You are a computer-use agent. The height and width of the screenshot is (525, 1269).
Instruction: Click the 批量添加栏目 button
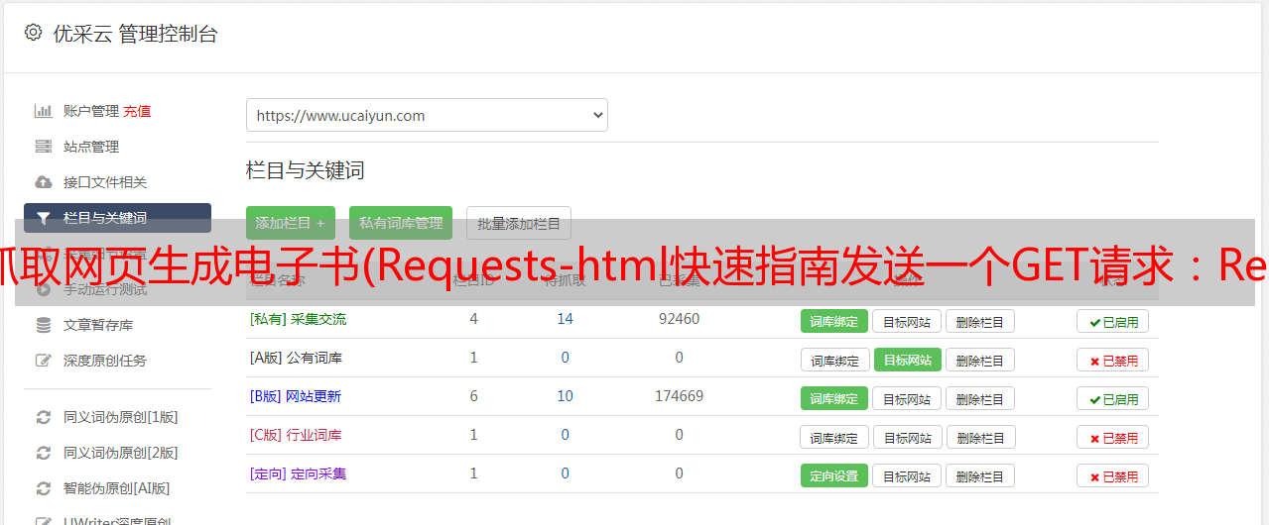pyautogui.click(x=519, y=223)
